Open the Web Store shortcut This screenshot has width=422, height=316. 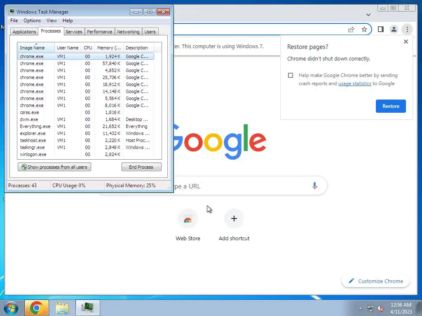click(x=188, y=225)
